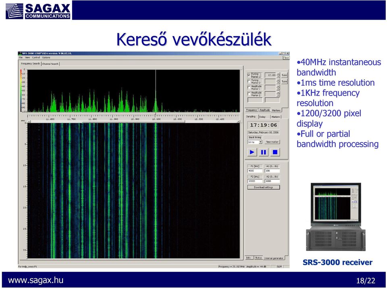Click the A2 field showing 6000
Screen dimensions: 387x288
coord(272,181)
